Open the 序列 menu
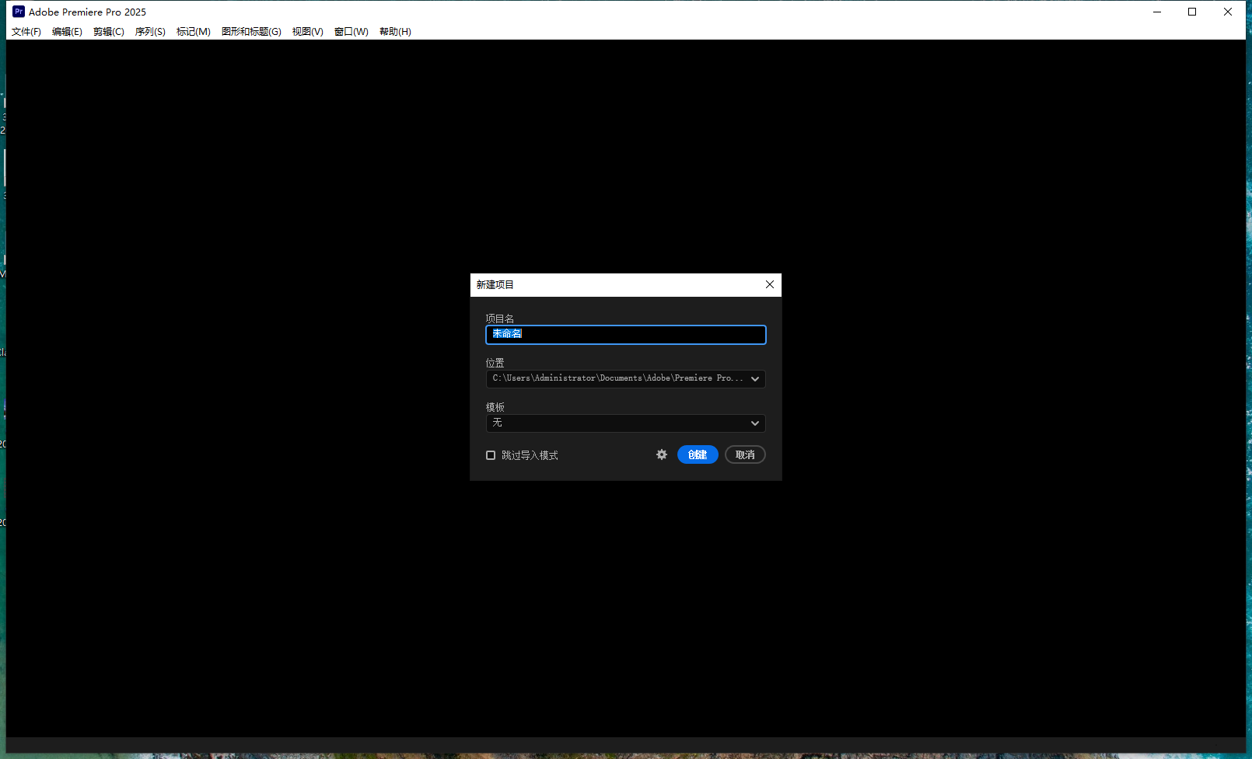 (150, 32)
